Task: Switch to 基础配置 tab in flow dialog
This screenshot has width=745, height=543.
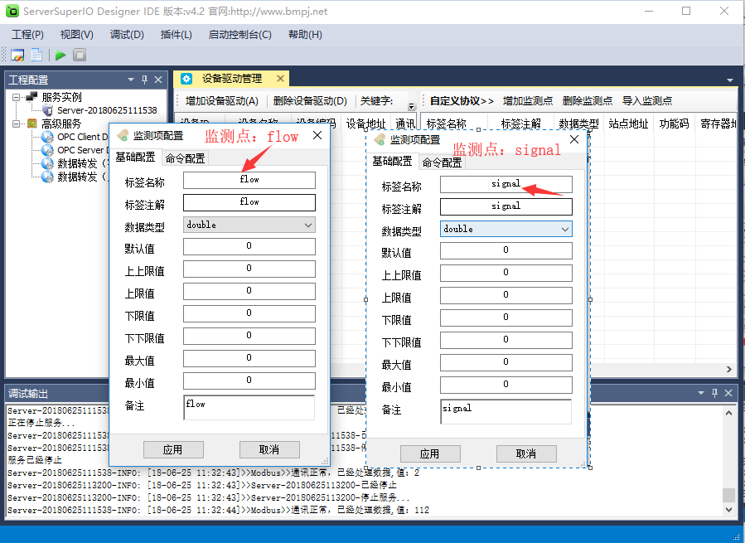Action: click(135, 157)
